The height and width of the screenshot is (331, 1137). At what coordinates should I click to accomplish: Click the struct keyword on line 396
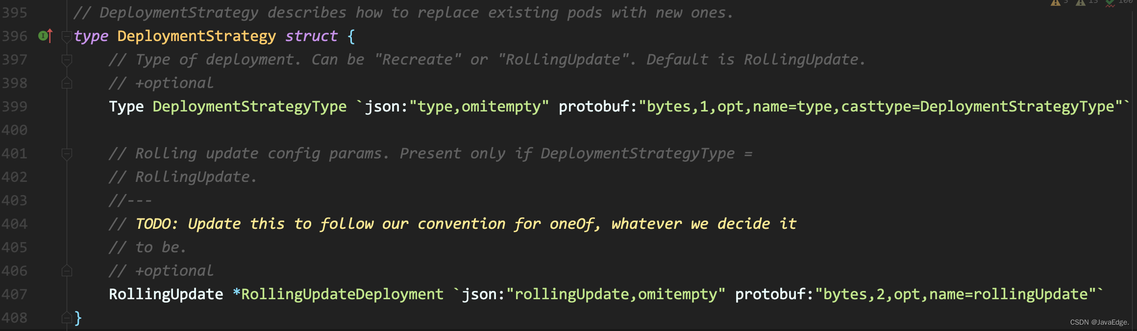pyautogui.click(x=311, y=36)
